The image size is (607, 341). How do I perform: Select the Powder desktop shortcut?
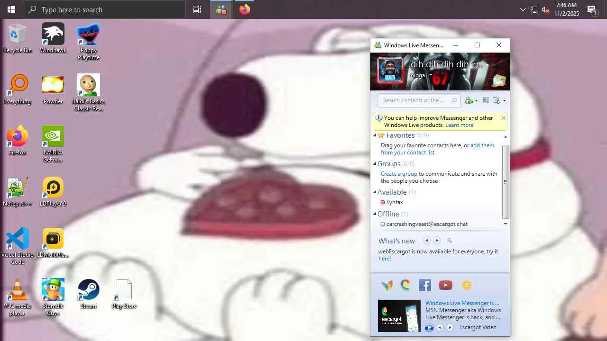(53, 90)
